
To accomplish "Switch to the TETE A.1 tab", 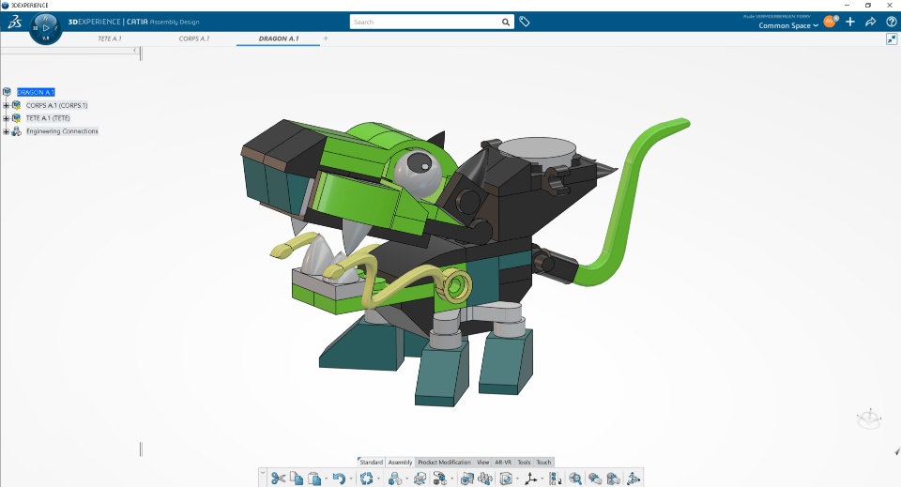I will pyautogui.click(x=109, y=38).
